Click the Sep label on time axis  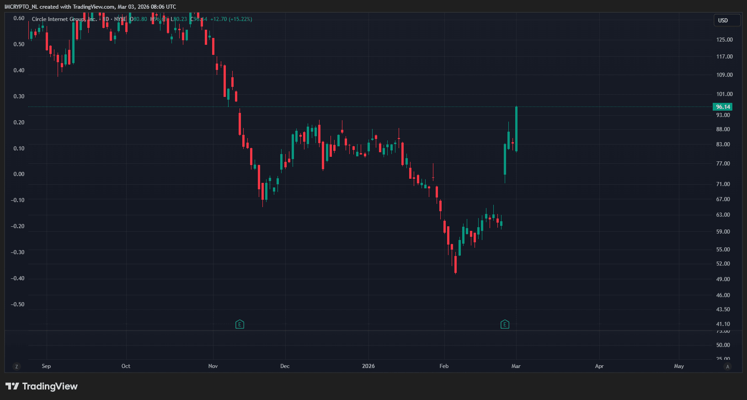(46, 366)
